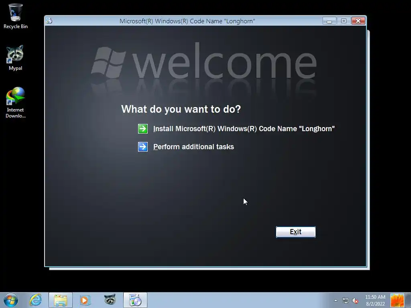Open the Recycle Bin desktop icon
Screen dimensions: 411x308
click(16, 16)
